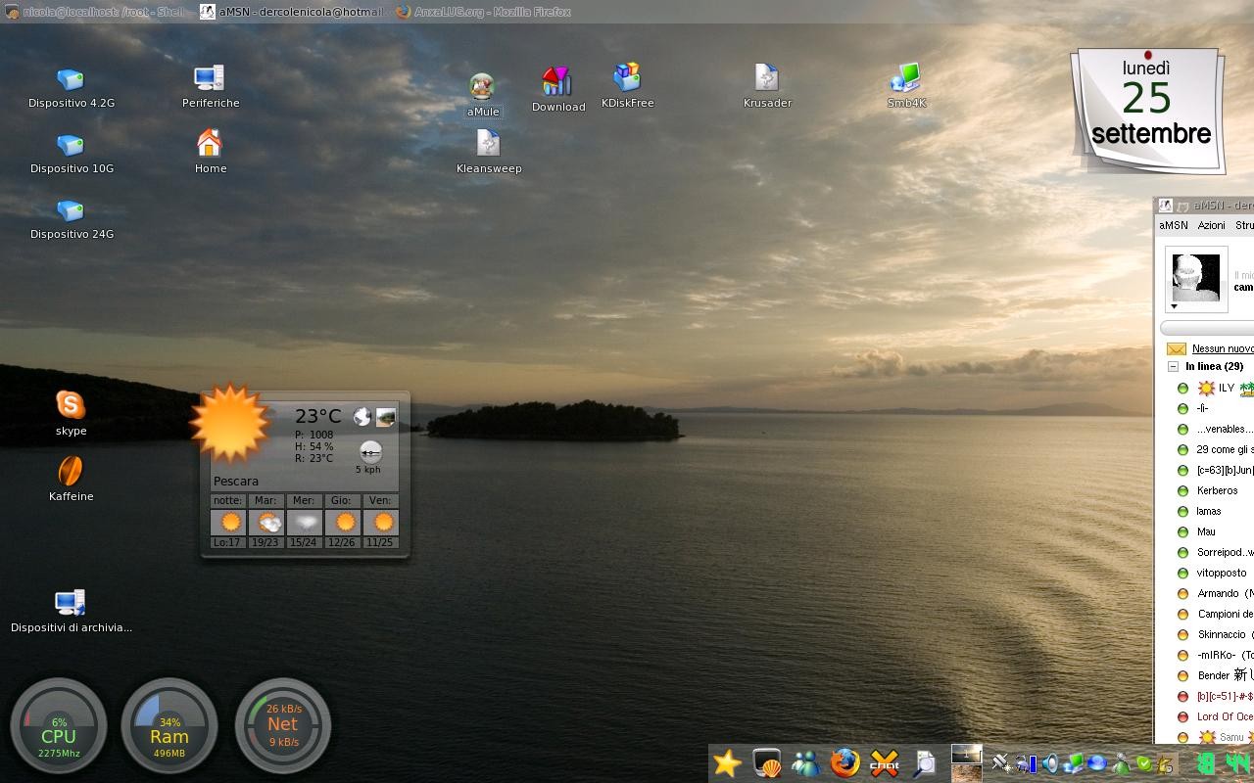Viewport: 1254px width, 783px height.
Task: Click the Mar forecast day in weather widget
Action: click(x=265, y=521)
